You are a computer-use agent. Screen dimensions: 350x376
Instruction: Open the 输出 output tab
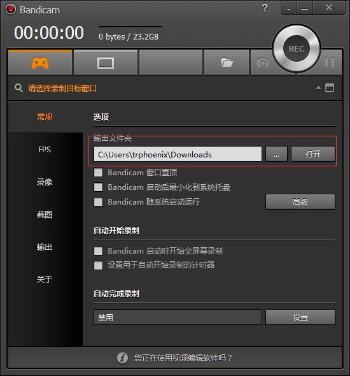[x=45, y=247]
